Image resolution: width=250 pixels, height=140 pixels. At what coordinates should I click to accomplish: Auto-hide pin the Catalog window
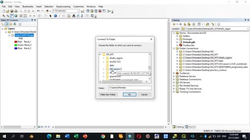click(x=245, y=20)
